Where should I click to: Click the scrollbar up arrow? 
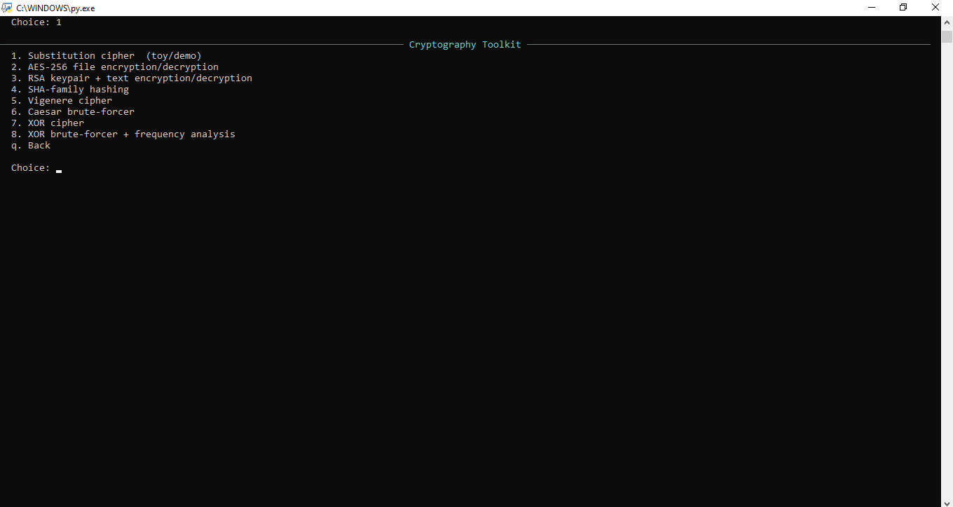pyautogui.click(x=947, y=22)
